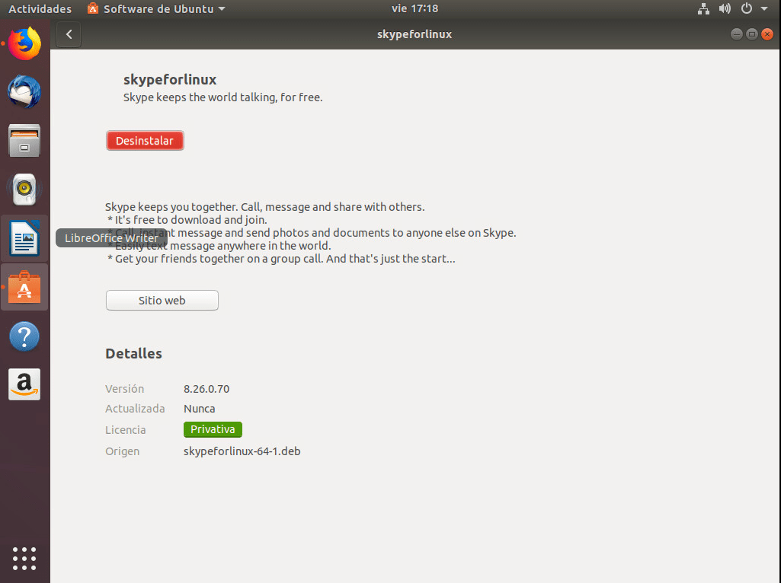Open the Show Applications grid

24,559
